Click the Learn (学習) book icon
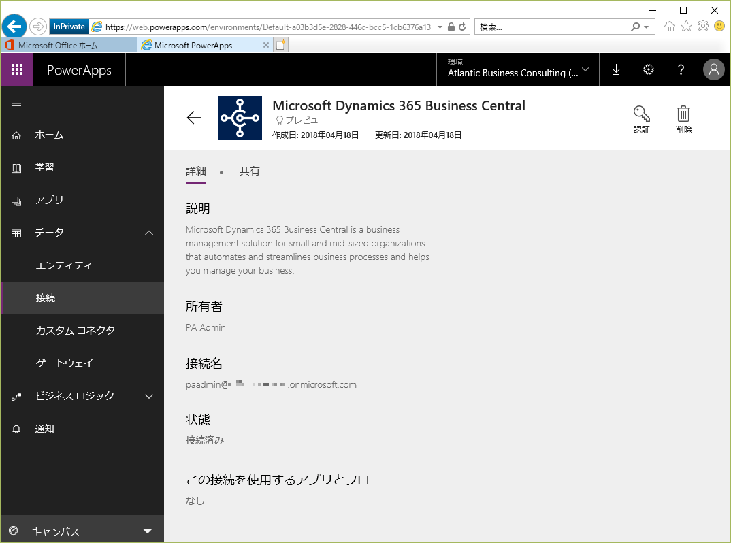This screenshot has width=731, height=543. (16, 168)
